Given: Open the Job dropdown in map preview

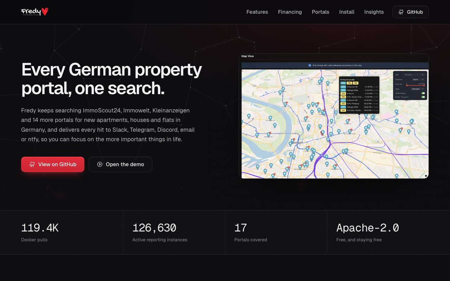Looking at the screenshot, I should (x=414, y=75).
